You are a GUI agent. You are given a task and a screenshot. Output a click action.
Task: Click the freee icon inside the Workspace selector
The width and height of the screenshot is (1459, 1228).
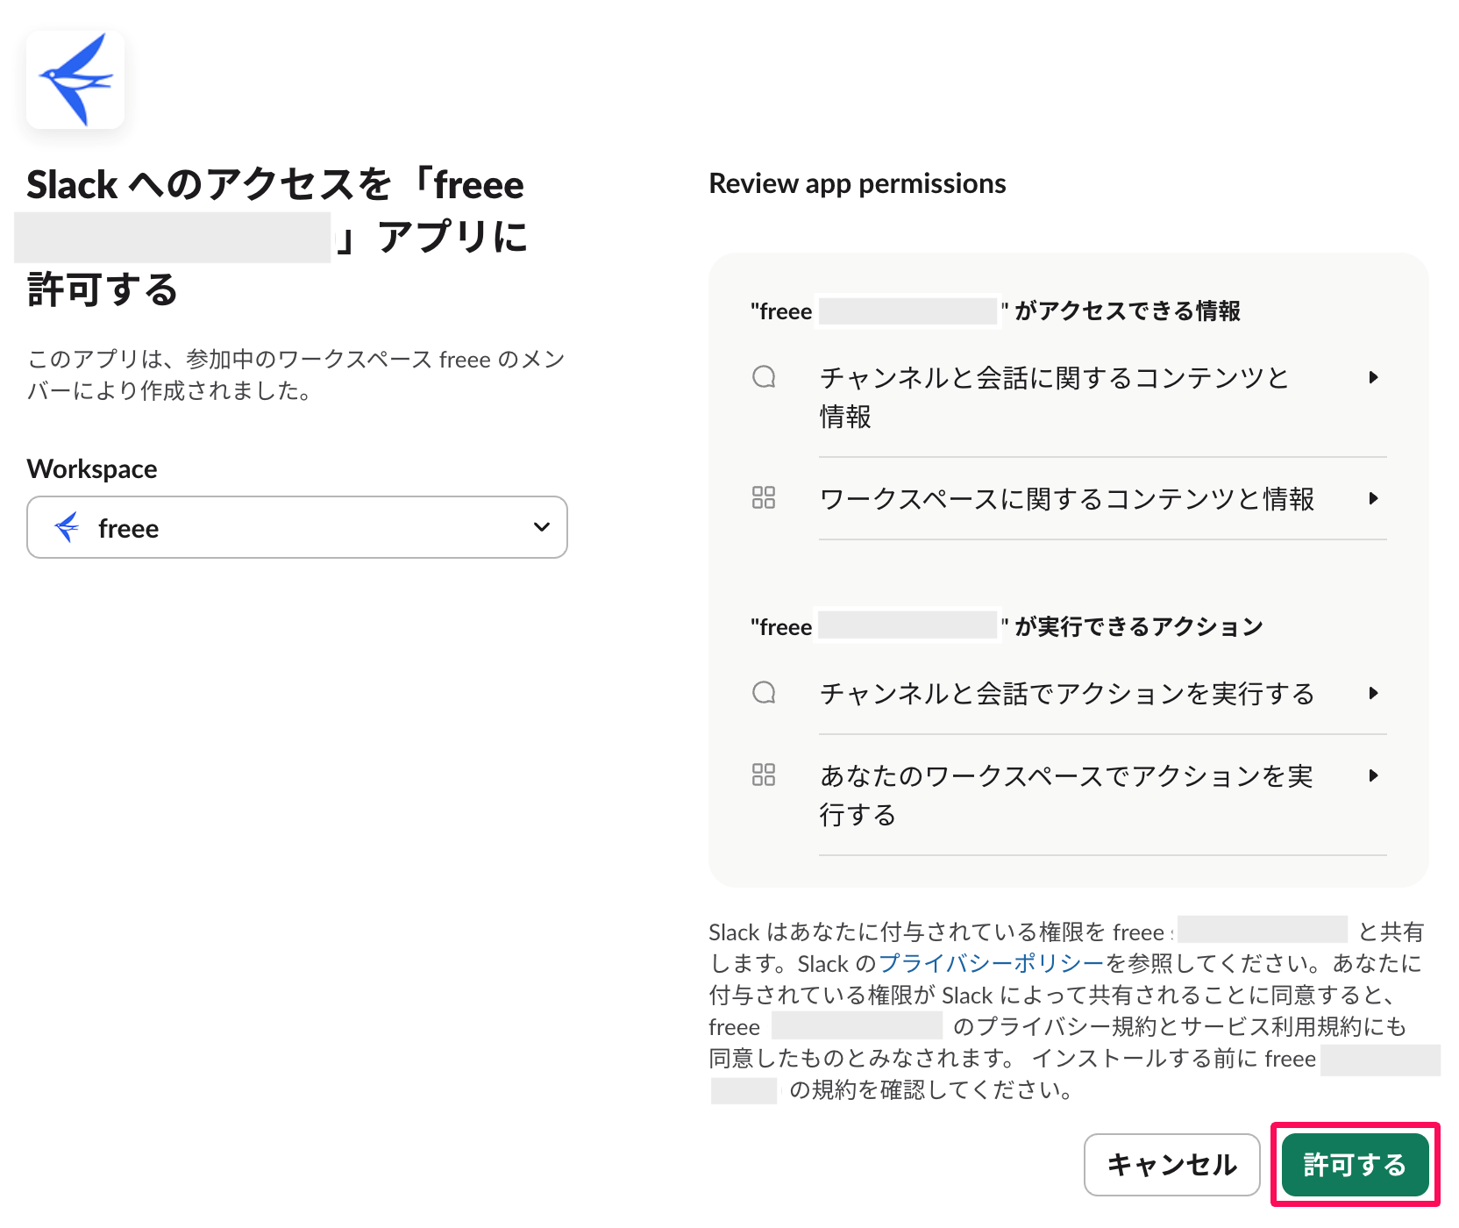pyautogui.click(x=65, y=527)
